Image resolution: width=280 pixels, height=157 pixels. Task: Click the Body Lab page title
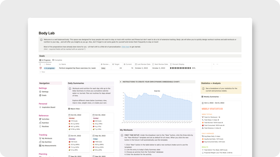(x=47, y=33)
